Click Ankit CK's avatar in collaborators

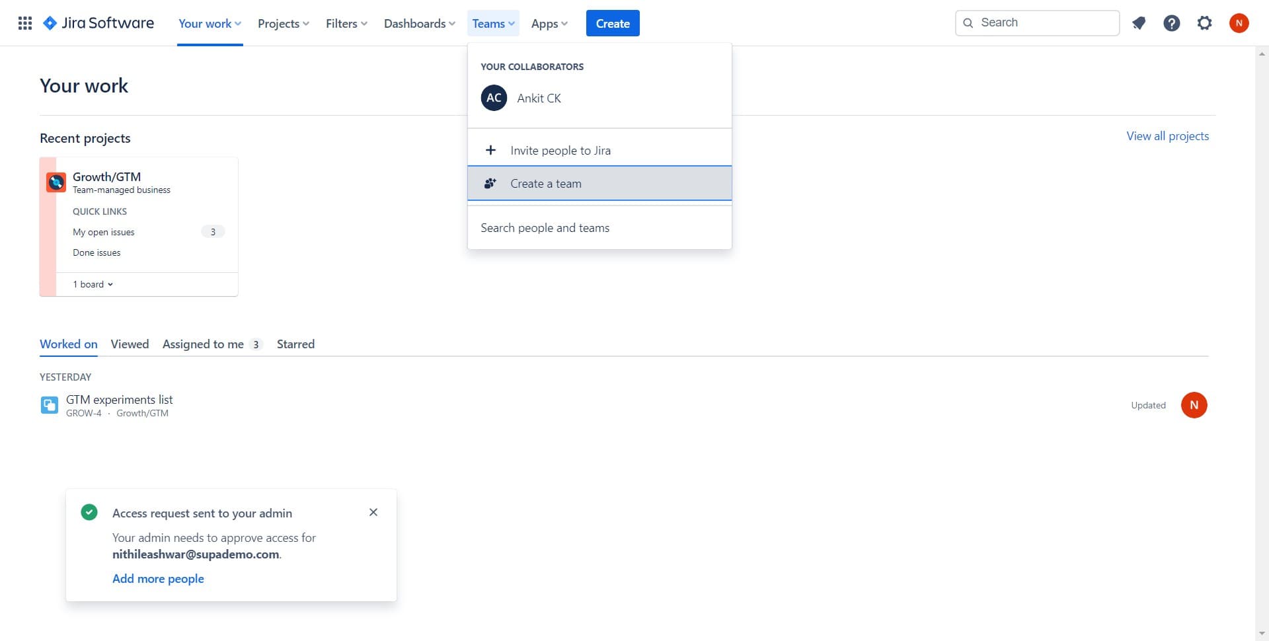(x=493, y=97)
